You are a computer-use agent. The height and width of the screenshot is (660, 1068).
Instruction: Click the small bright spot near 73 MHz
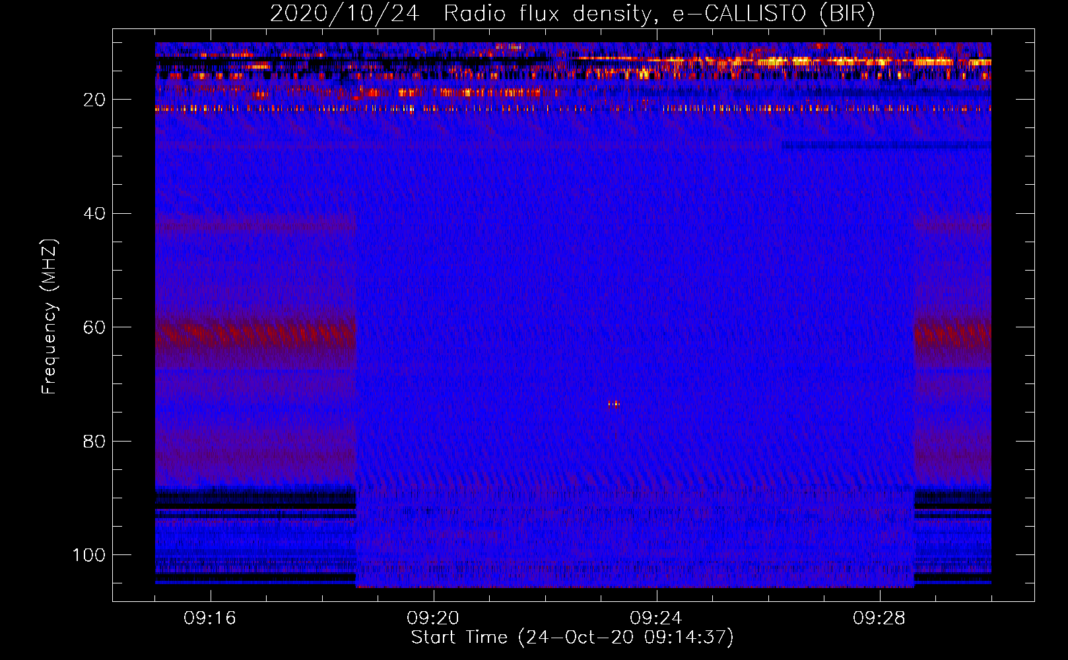pos(614,404)
